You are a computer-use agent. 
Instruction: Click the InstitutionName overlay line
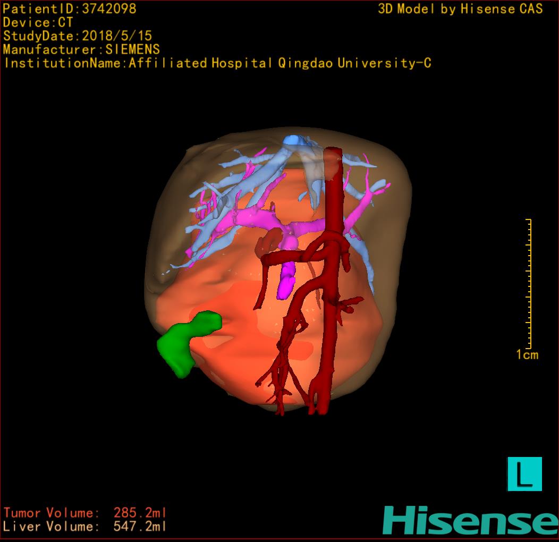point(217,63)
